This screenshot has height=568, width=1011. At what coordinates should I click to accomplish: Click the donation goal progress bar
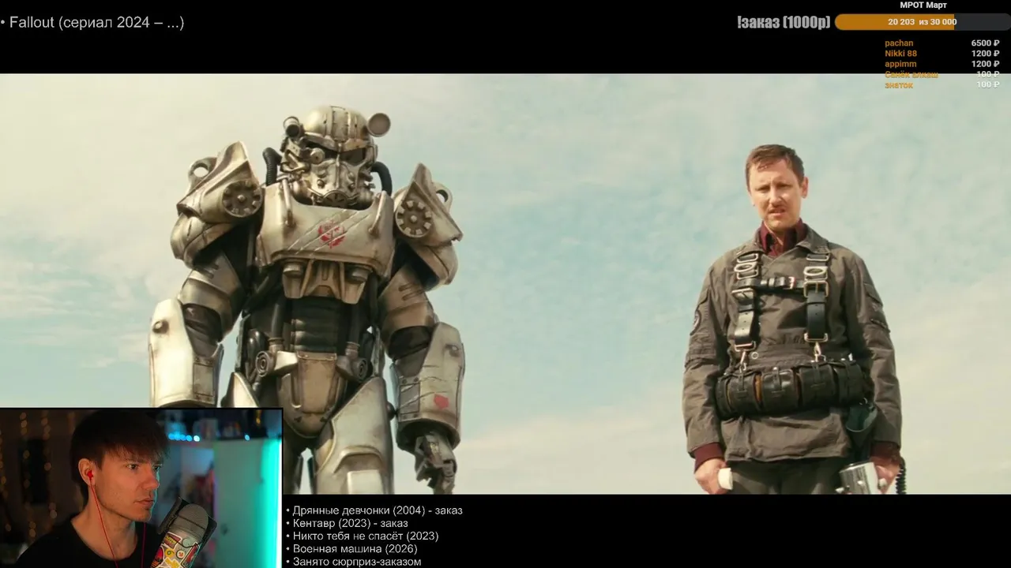pos(922,22)
